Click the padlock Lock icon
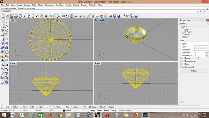Viewport: 209px width, 118px height. click(97, 16)
